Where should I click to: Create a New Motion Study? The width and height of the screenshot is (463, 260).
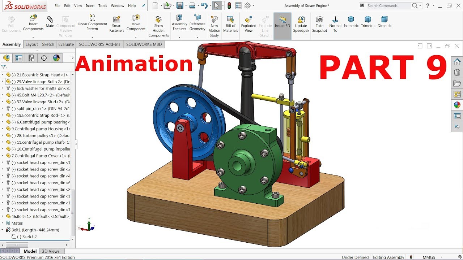click(x=214, y=26)
